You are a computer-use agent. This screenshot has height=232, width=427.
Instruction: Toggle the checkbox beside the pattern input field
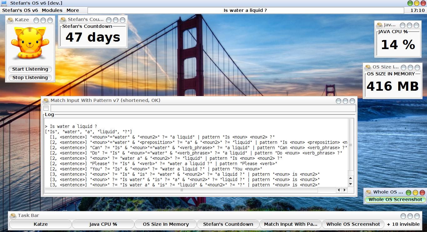point(46,108)
